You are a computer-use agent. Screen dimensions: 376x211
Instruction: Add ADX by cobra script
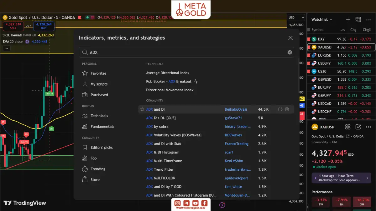pos(157,127)
